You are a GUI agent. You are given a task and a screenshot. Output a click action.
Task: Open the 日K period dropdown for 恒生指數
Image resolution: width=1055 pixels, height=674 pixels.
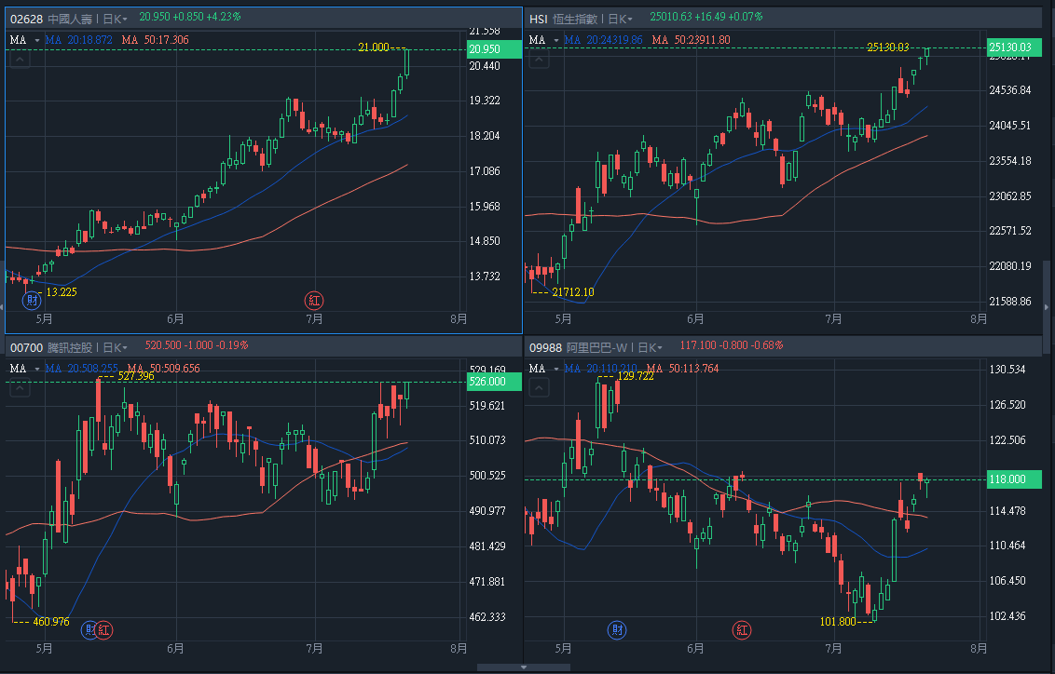pyautogui.click(x=621, y=19)
